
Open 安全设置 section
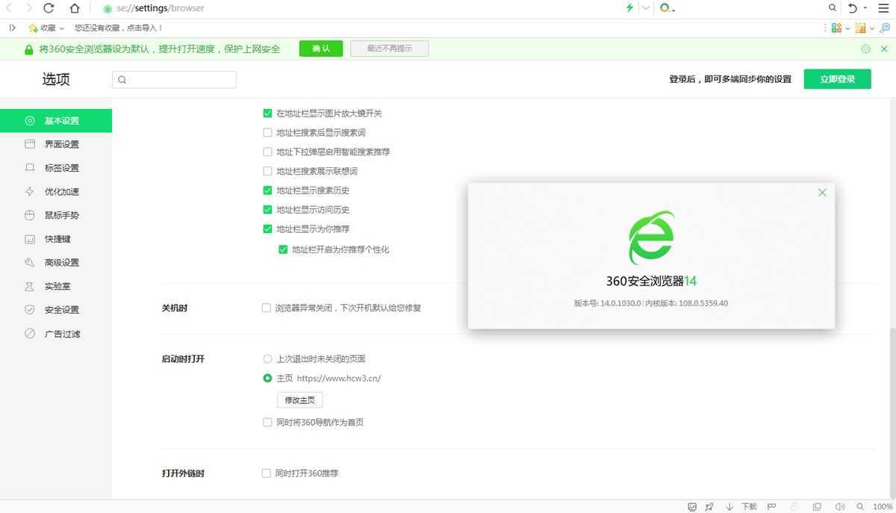[56, 310]
